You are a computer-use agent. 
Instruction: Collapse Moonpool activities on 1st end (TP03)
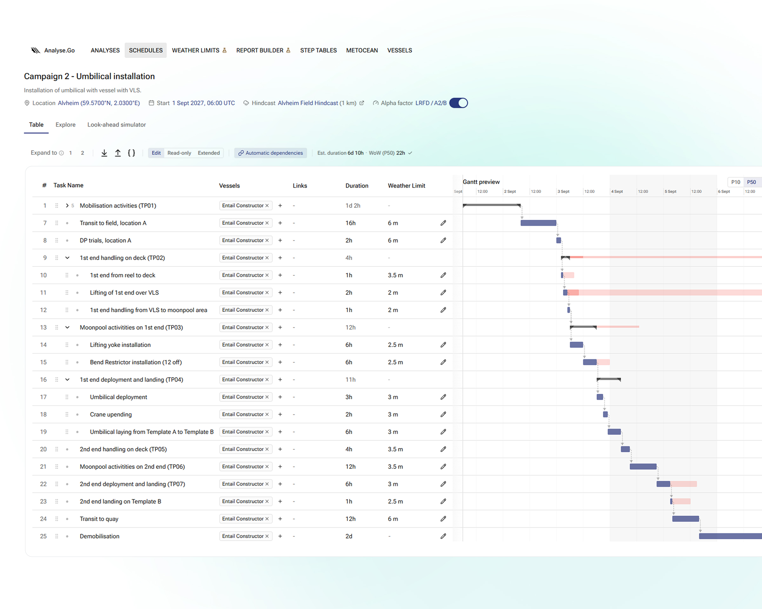pos(67,327)
